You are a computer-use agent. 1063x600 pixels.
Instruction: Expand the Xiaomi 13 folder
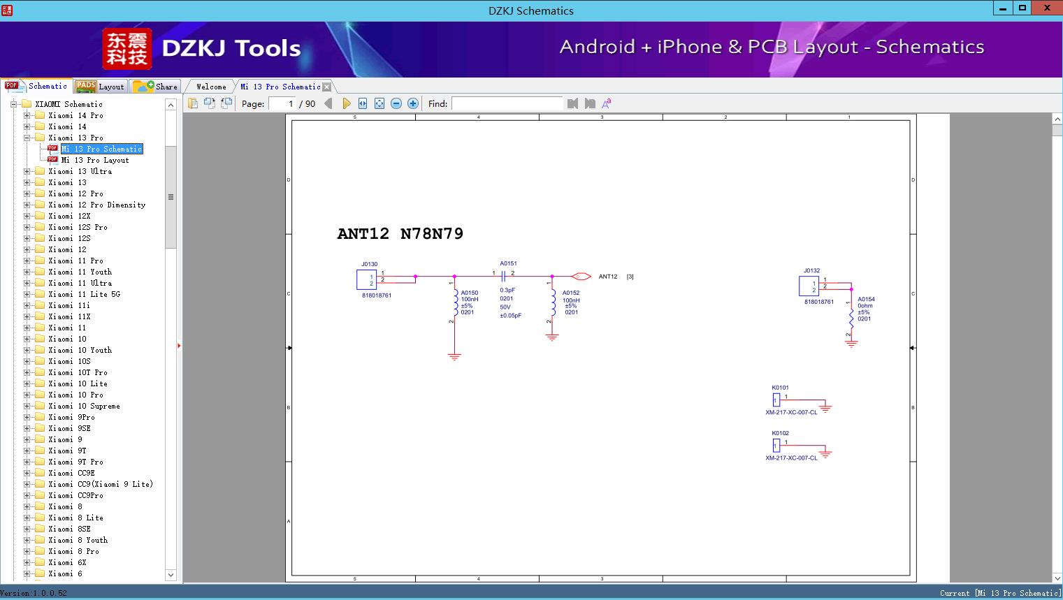(x=27, y=182)
